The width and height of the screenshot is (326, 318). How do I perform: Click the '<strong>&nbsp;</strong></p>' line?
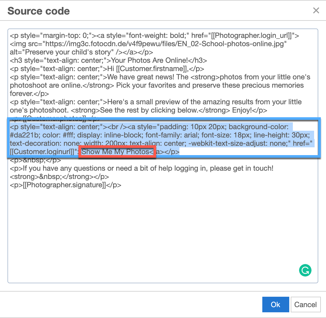[59, 177]
